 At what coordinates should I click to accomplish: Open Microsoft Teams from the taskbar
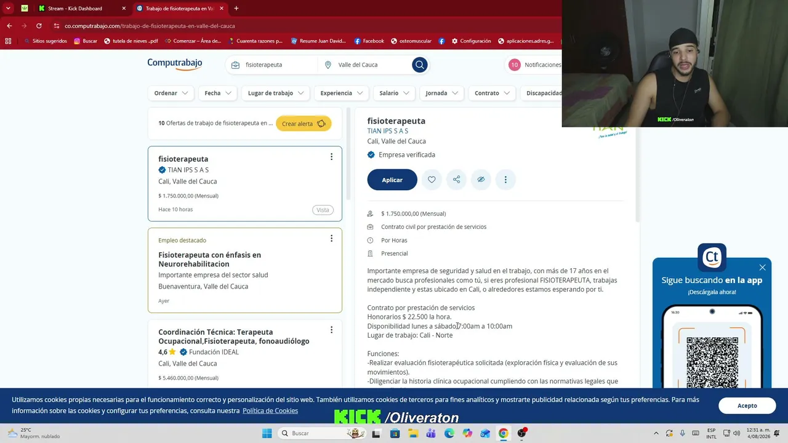[x=430, y=433]
